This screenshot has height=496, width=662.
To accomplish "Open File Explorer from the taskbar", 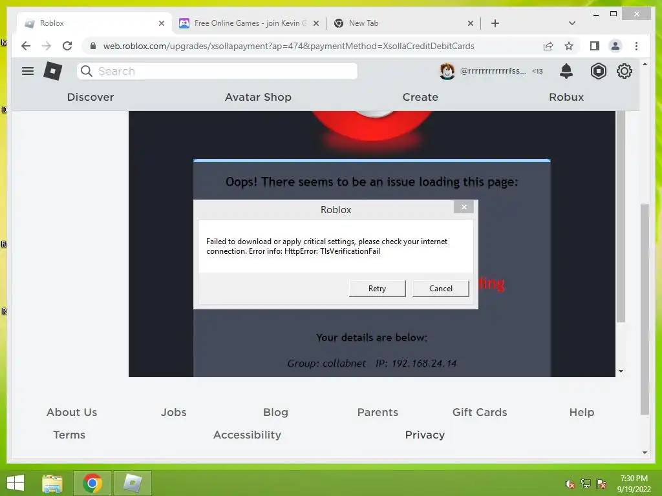I will (52, 483).
